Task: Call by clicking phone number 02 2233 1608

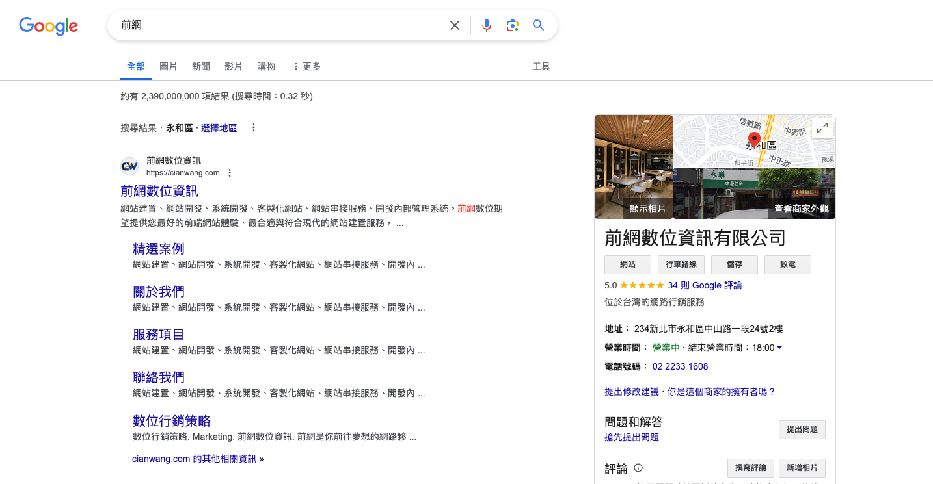Action: [x=680, y=366]
